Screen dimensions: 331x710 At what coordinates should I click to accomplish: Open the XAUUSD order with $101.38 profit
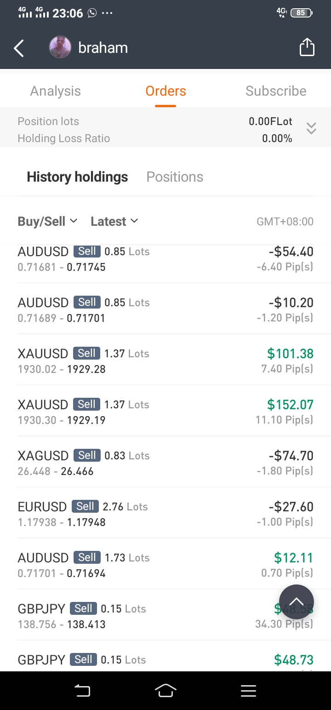(165, 360)
